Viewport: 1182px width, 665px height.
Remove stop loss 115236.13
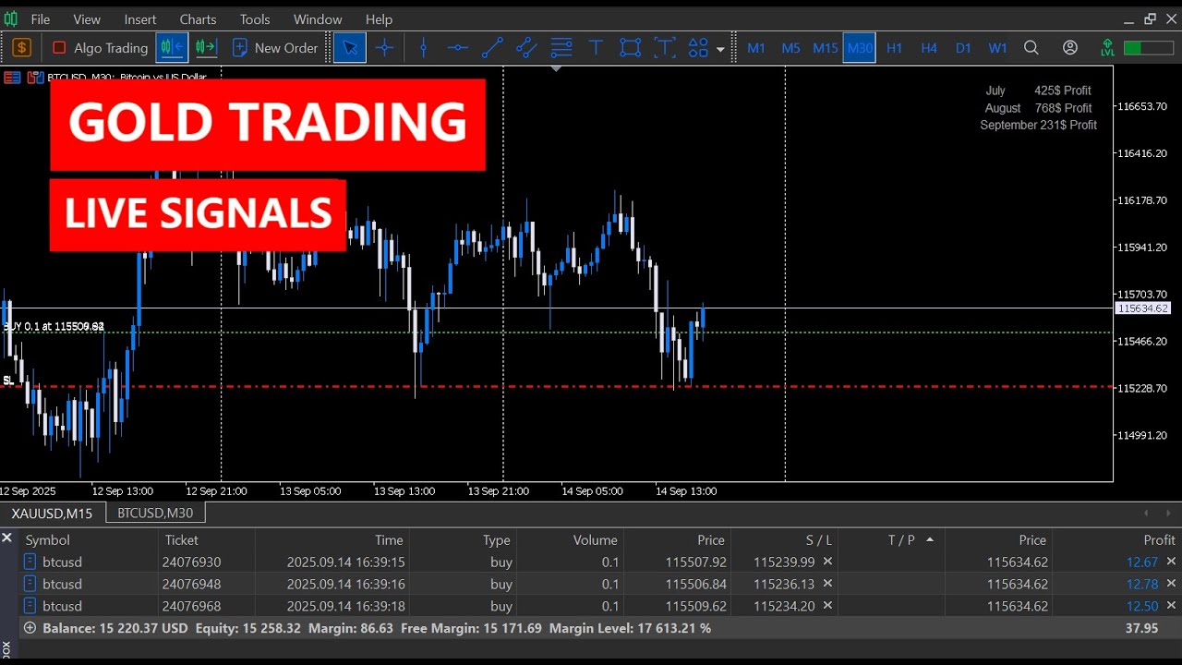827,584
